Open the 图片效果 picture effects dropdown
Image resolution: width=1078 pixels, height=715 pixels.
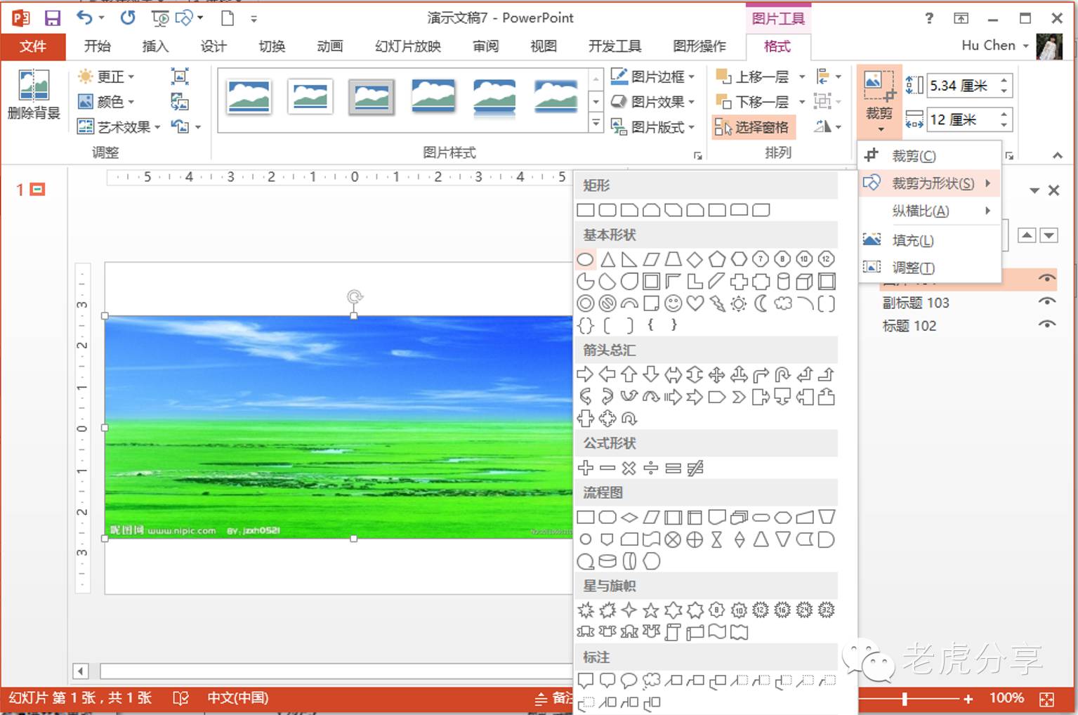(653, 102)
